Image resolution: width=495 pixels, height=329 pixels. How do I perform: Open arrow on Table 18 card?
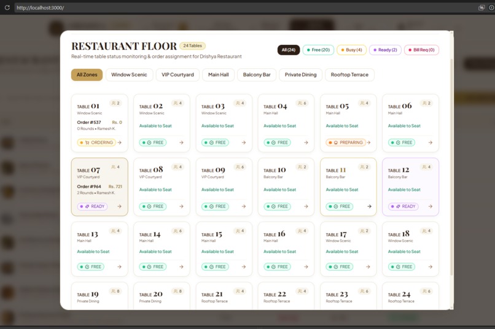tap(431, 267)
